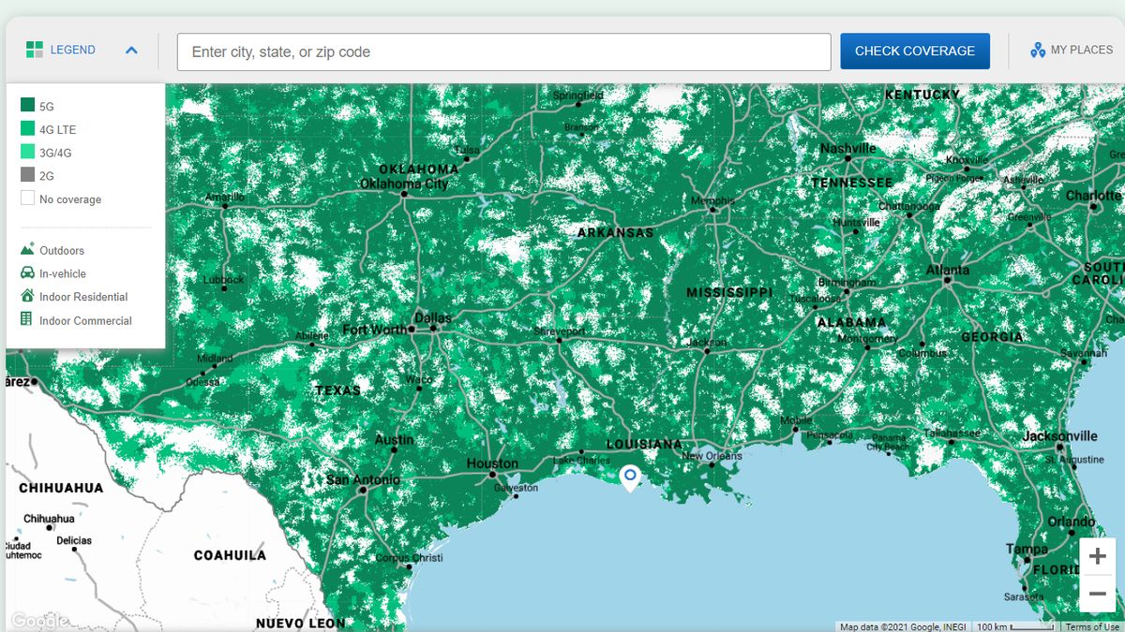Click the Orlando city label on map
The height and width of the screenshot is (632, 1125).
1071,522
